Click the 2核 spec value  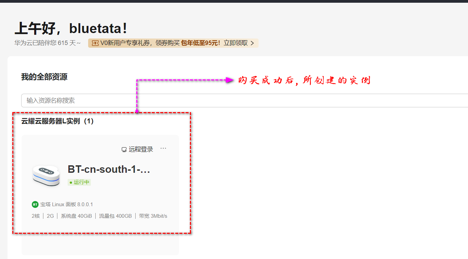click(x=36, y=216)
